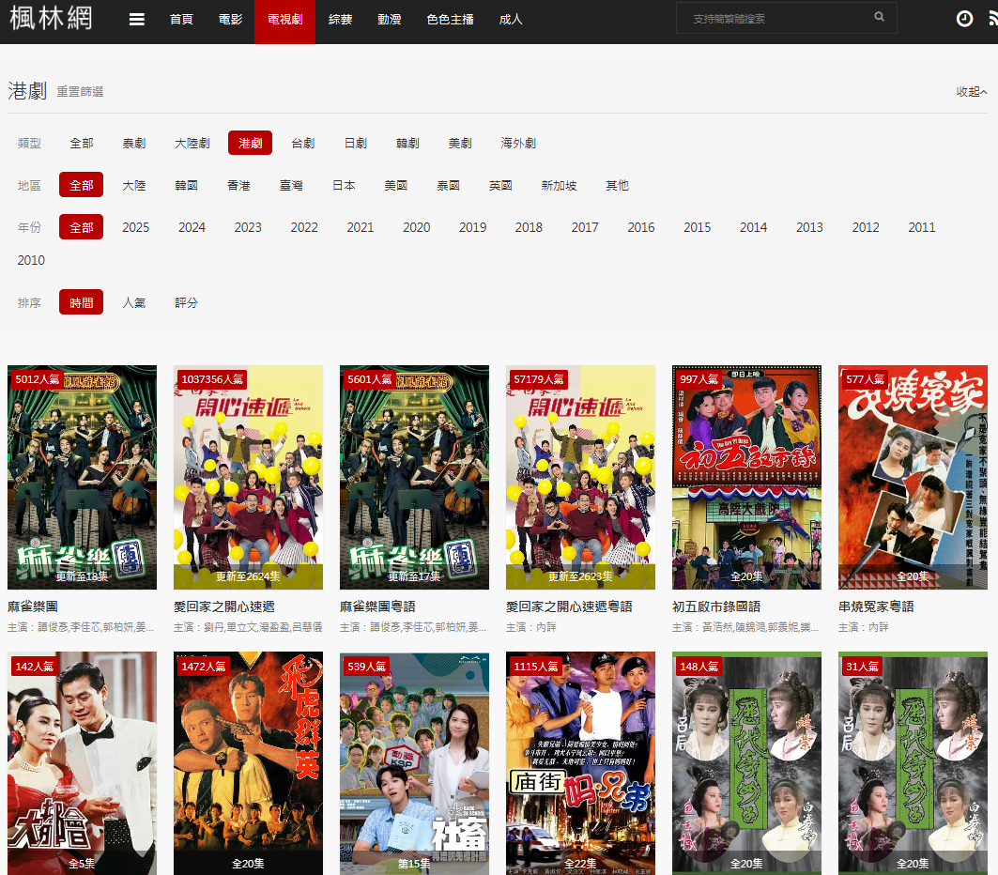Open the 電影 nav item

point(230,19)
